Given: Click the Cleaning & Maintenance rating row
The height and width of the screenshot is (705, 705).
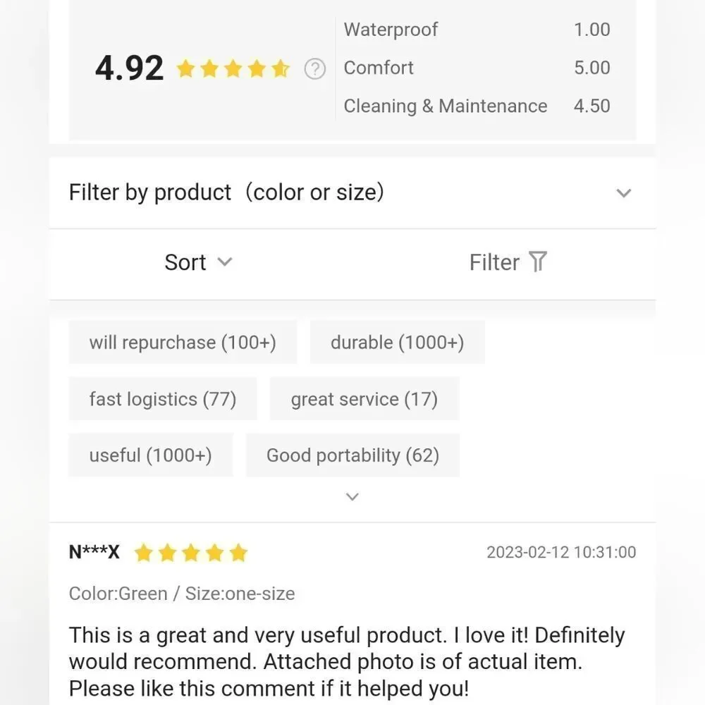Looking at the screenshot, I should [477, 106].
